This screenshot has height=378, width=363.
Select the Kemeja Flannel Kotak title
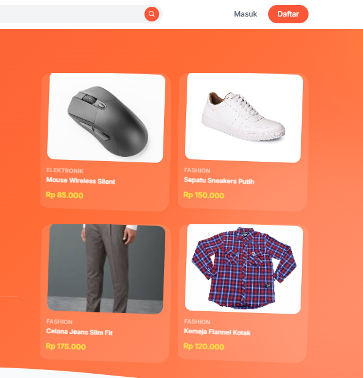[x=217, y=332]
